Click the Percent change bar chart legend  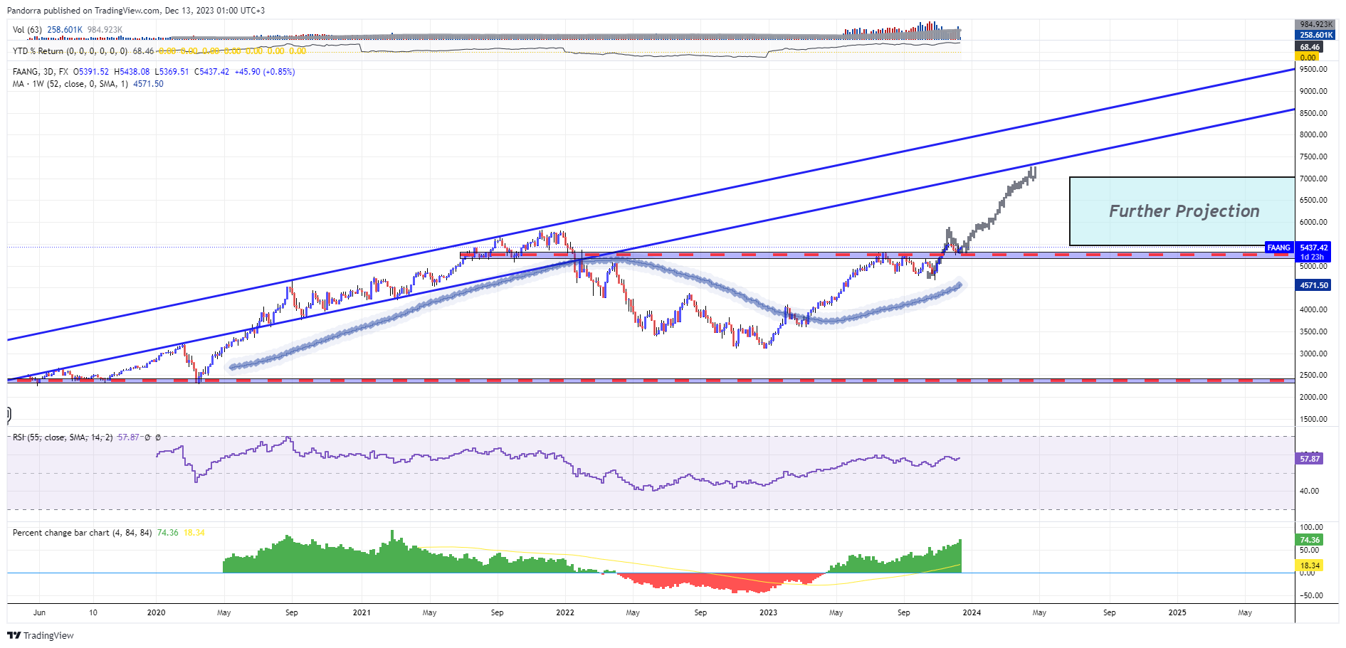click(x=82, y=533)
